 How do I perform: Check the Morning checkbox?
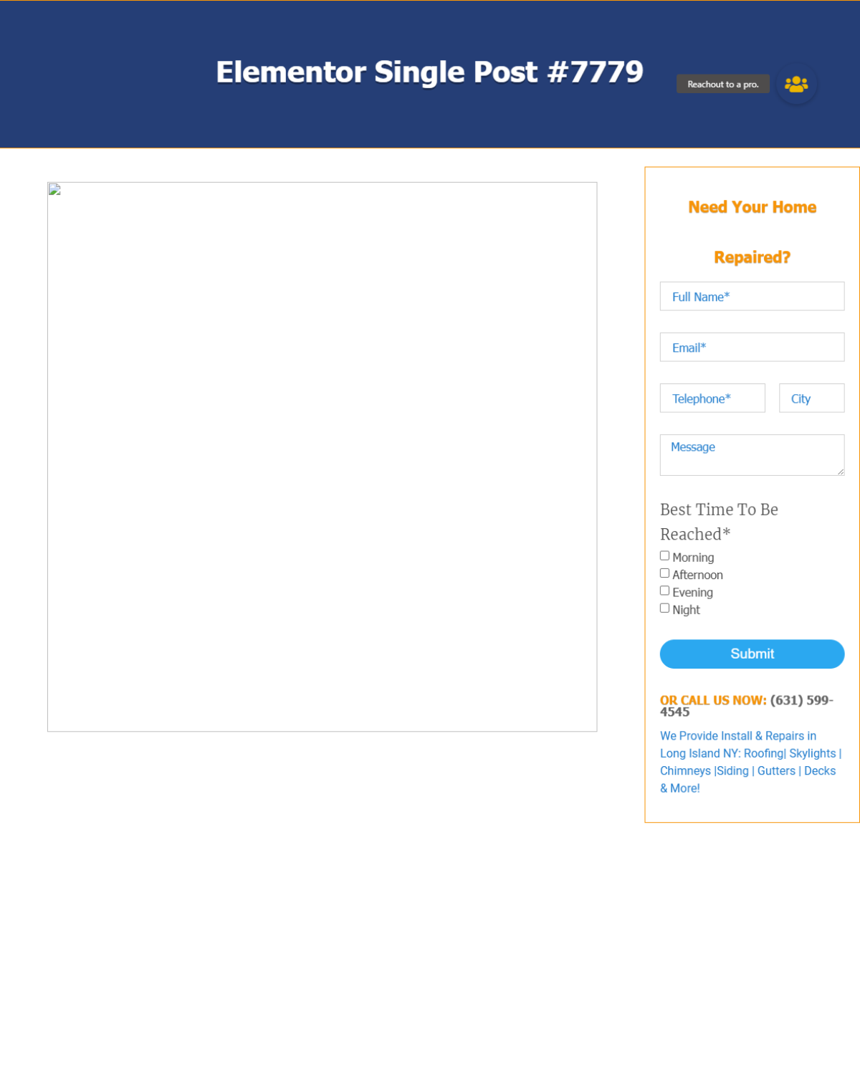664,556
